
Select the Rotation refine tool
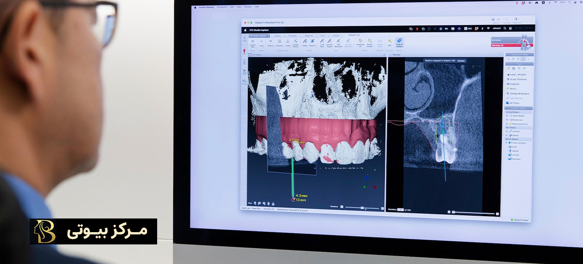tap(312, 44)
